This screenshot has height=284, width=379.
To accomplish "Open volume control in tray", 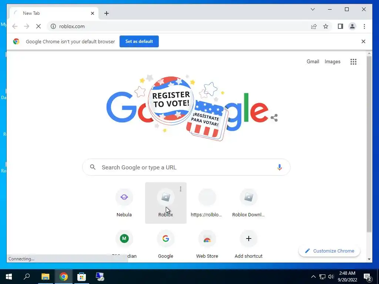I will coord(331,277).
